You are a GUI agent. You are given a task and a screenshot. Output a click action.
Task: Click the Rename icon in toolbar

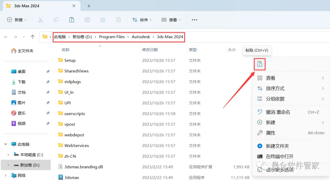[x=87, y=20]
